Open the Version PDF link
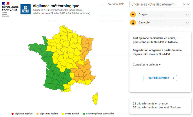 tap(116, 4)
